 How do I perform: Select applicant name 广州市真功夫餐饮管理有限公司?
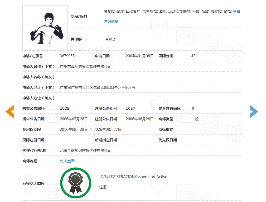point(86,66)
